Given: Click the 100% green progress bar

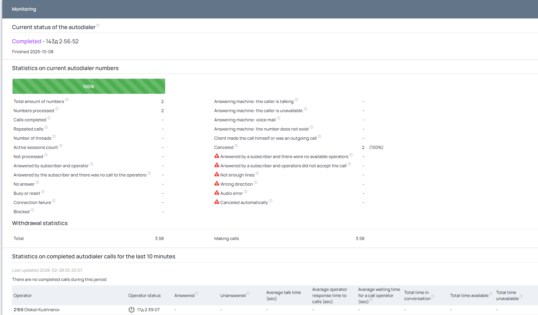Looking at the screenshot, I should [x=89, y=87].
